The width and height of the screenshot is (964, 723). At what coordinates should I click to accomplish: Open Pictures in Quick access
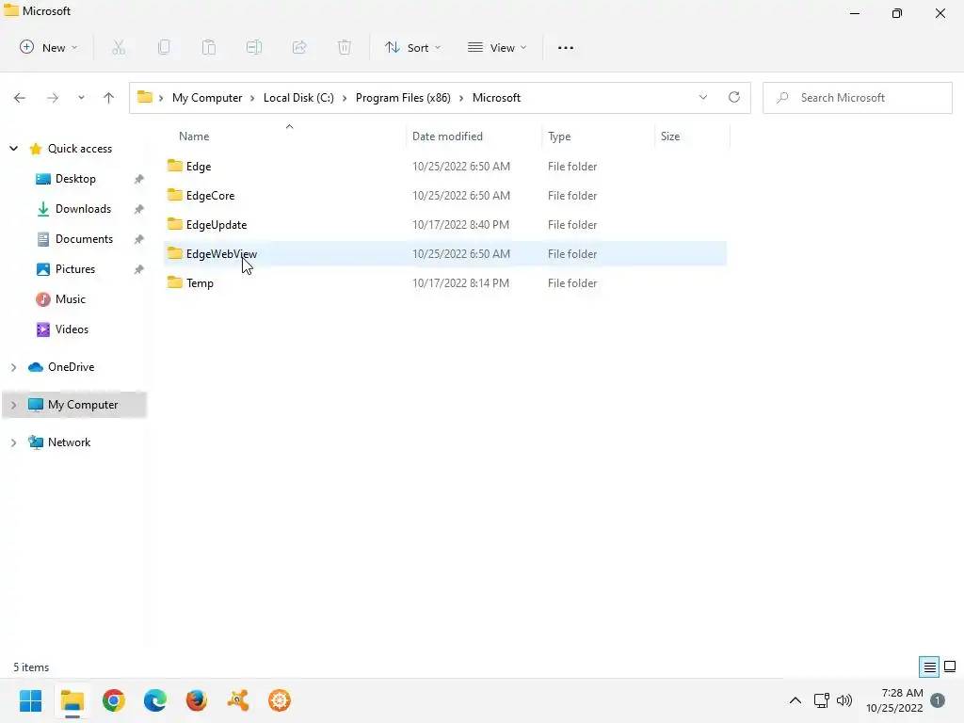75,269
